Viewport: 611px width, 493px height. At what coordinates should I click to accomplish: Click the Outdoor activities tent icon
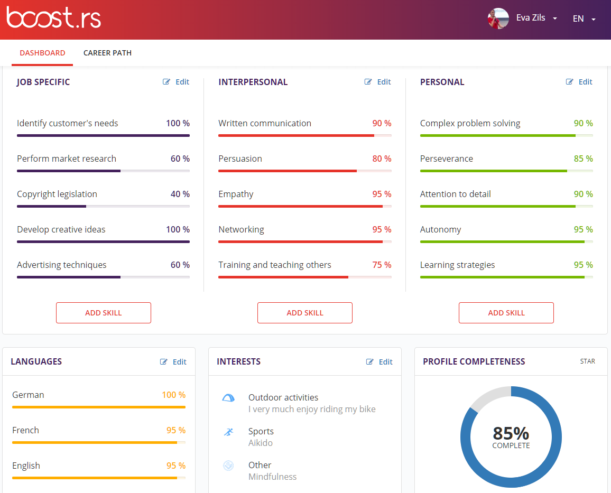point(228,398)
